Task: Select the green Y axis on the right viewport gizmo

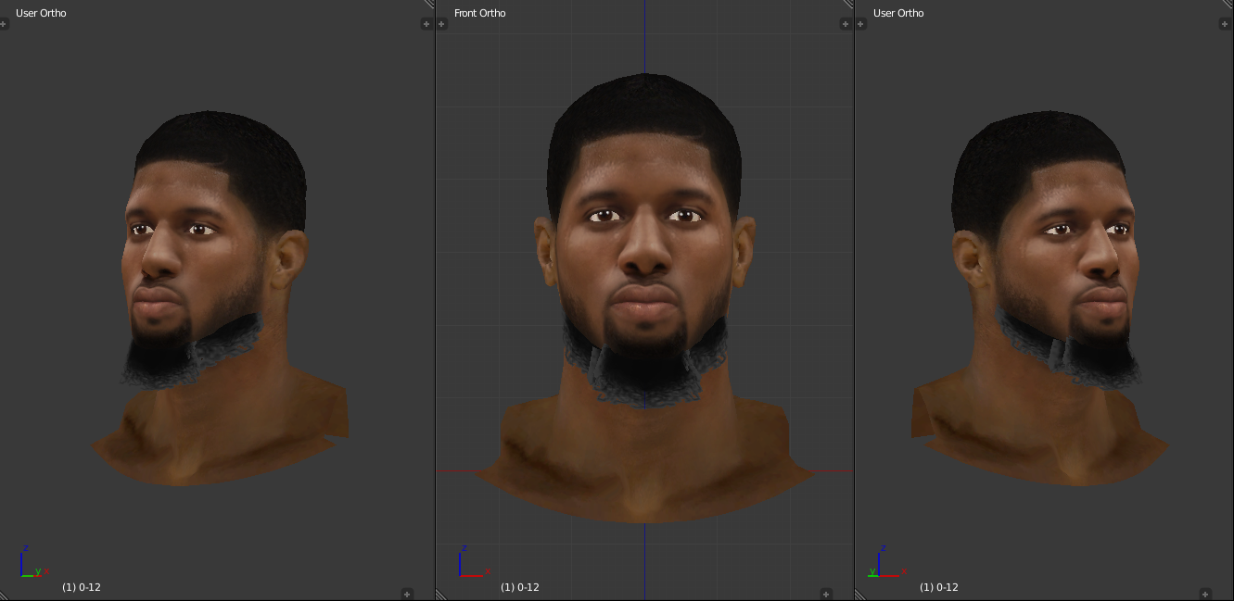Action: point(872,576)
